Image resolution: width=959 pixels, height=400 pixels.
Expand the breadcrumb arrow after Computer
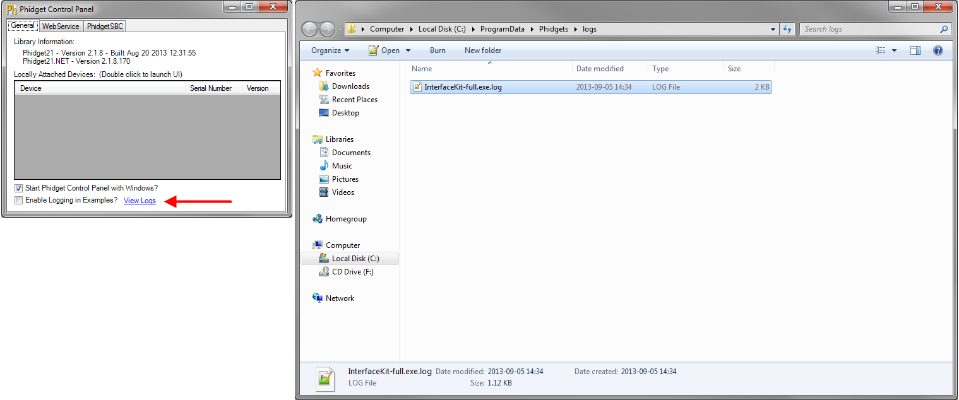tap(411, 29)
